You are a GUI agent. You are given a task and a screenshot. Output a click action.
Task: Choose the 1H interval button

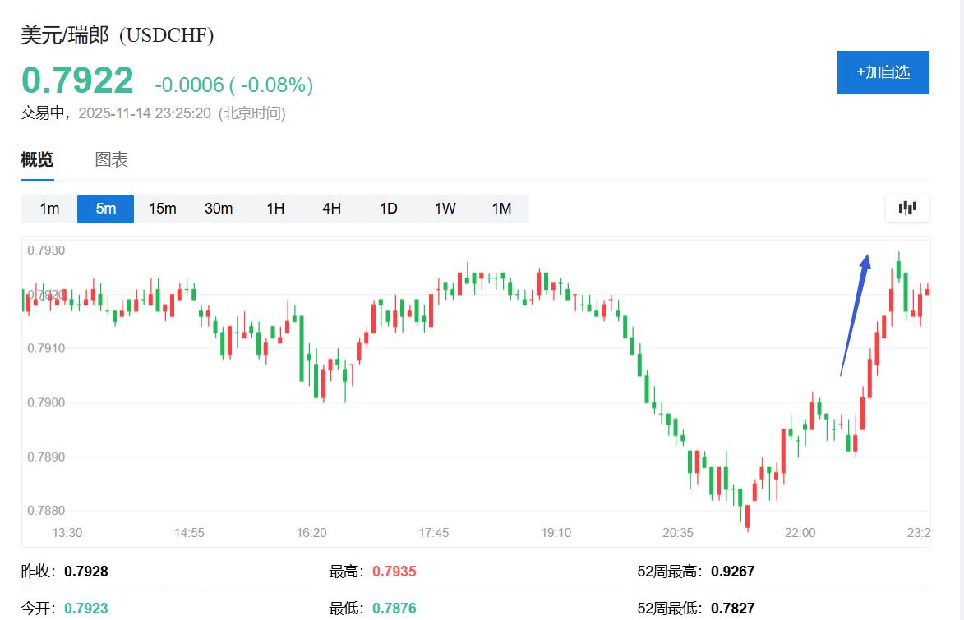click(275, 209)
